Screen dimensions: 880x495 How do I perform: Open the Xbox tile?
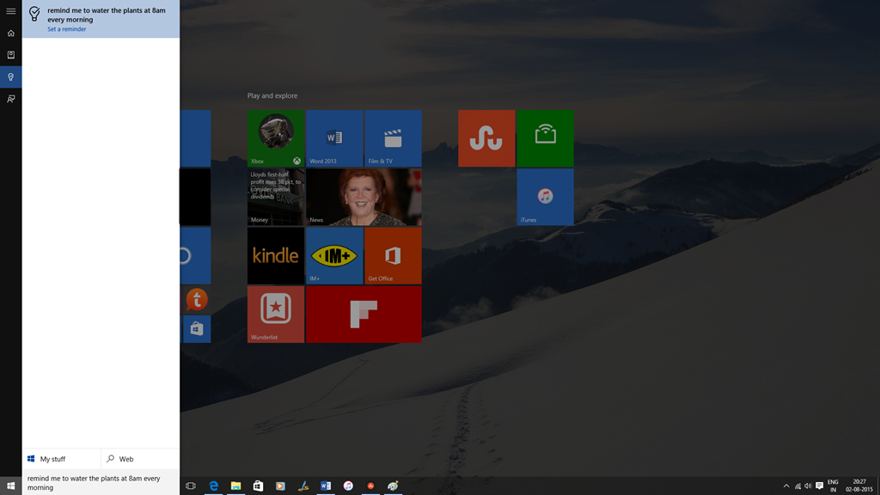pos(276,138)
